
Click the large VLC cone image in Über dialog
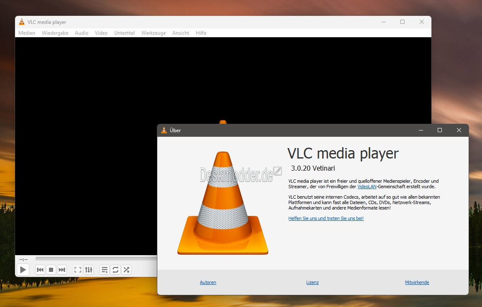point(223,203)
